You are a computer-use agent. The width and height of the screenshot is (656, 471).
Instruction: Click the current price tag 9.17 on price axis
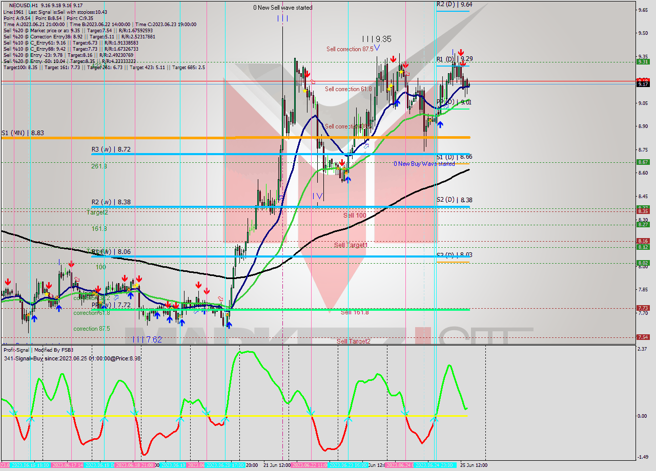[x=643, y=84]
